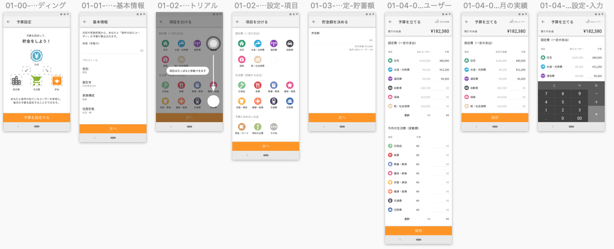Select 日用品 icon in 01-02 設定-項目 screen
Viewport: 614px width, 249px height.
242,85
